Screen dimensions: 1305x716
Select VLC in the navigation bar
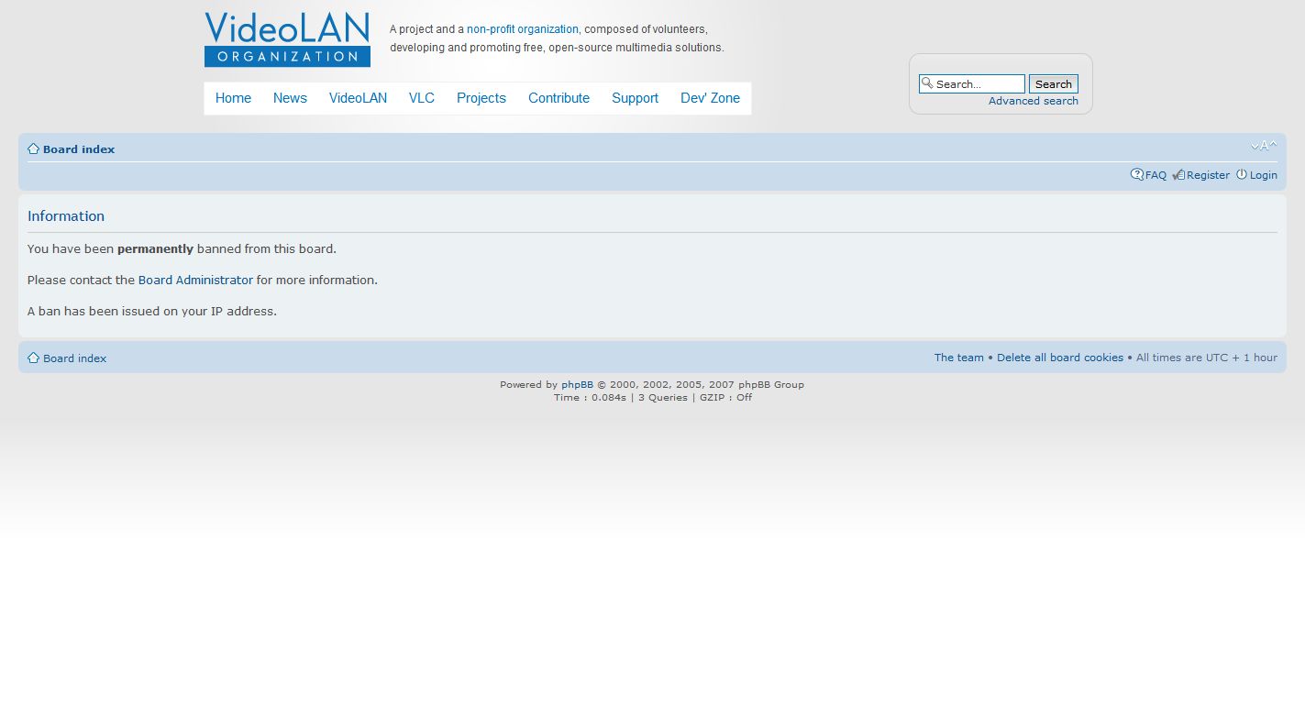[x=421, y=98]
